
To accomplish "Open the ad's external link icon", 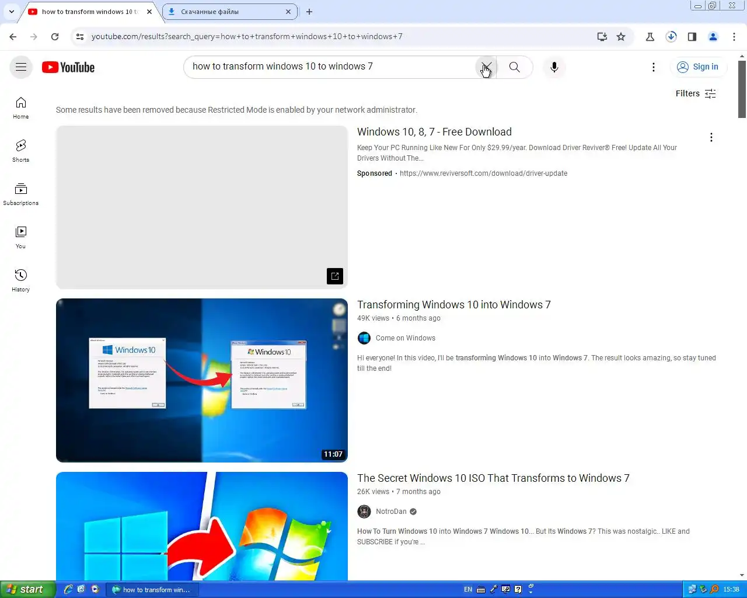I will 335,276.
